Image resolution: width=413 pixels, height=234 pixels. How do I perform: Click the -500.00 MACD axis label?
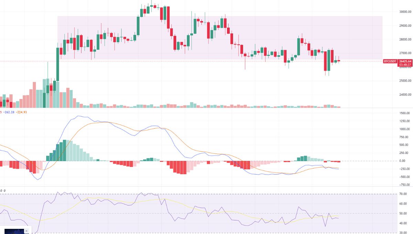[x=404, y=177]
